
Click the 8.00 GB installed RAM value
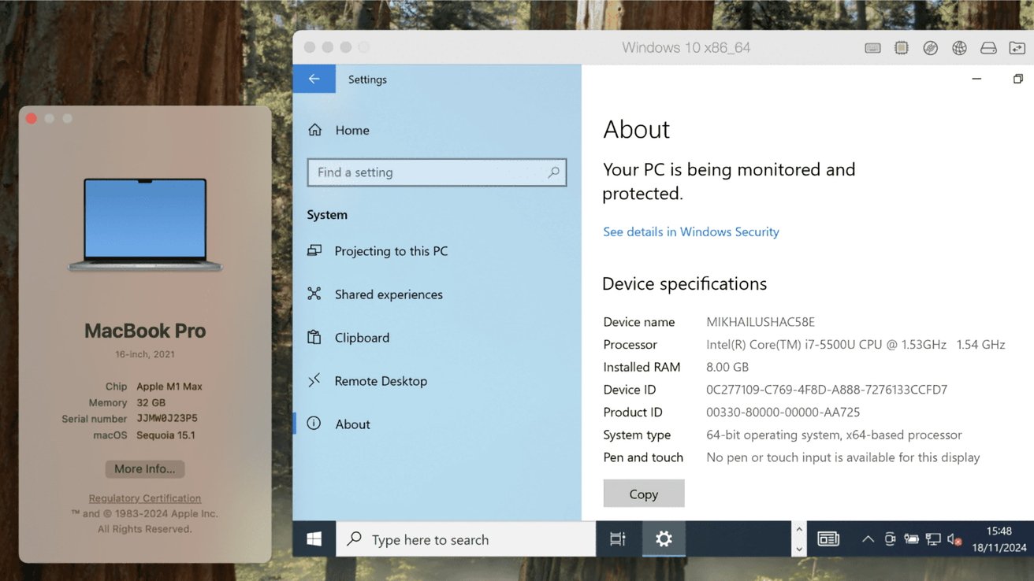click(727, 367)
